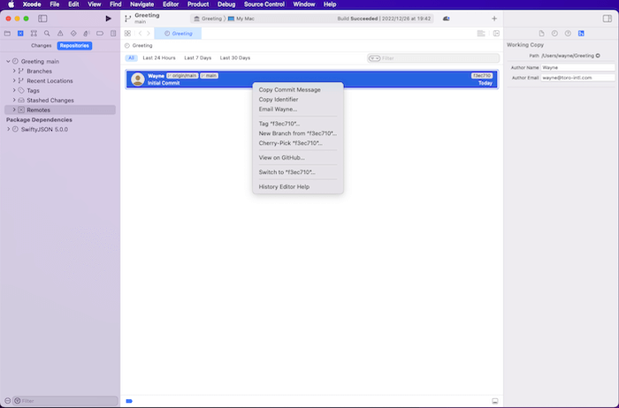Open the Apple menu

tap(11, 4)
